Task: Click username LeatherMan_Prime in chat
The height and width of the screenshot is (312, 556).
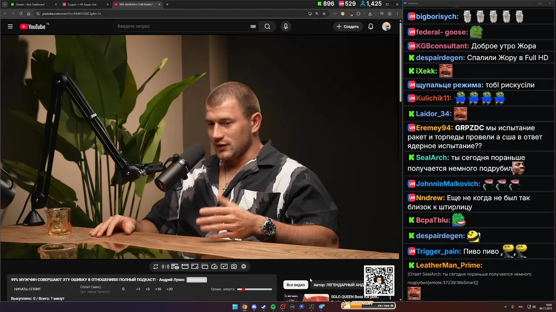Action: [449, 265]
